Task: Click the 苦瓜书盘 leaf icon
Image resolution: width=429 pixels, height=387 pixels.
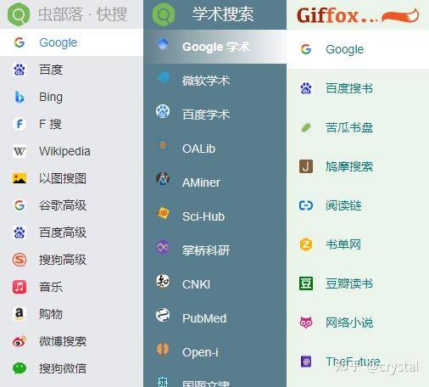Action: pyautogui.click(x=306, y=127)
